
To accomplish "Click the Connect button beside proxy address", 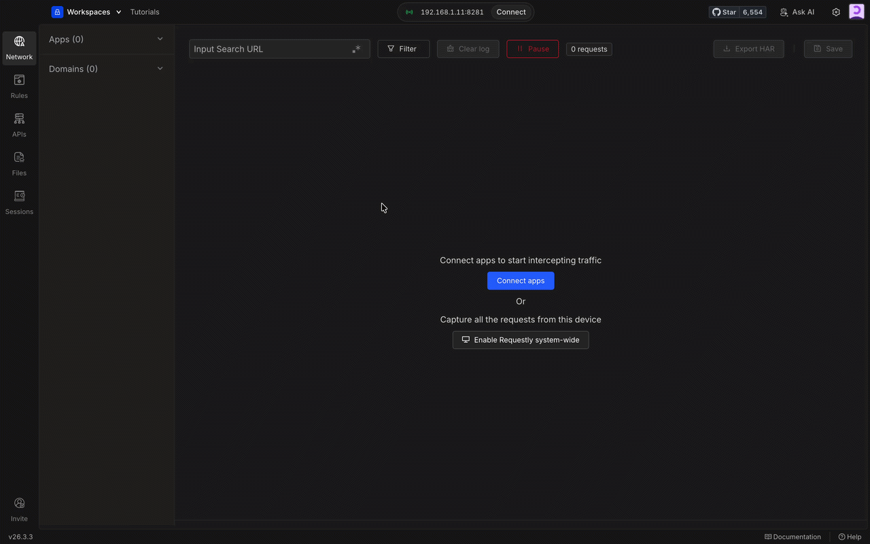I will (x=511, y=12).
